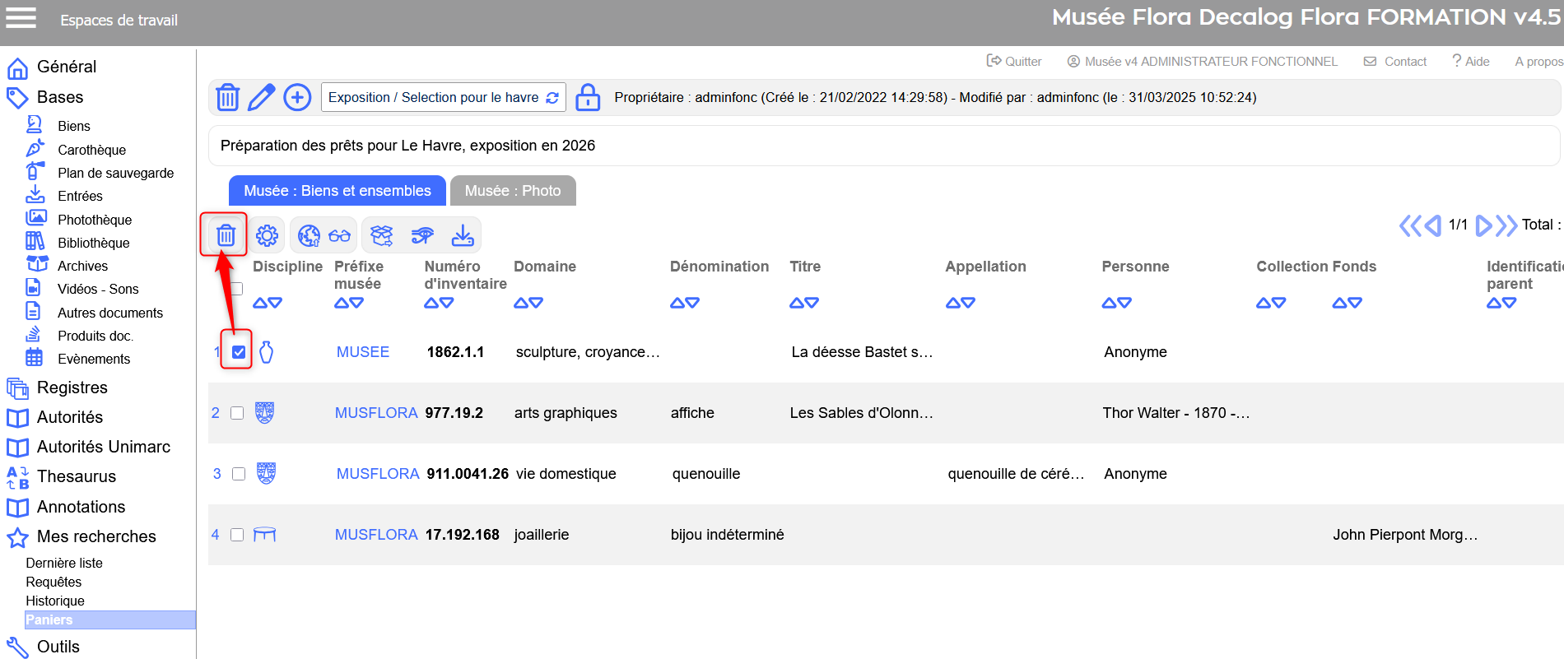This screenshot has width=1564, height=659.
Task: Switch to the Musée : Photo tab
Action: point(512,191)
